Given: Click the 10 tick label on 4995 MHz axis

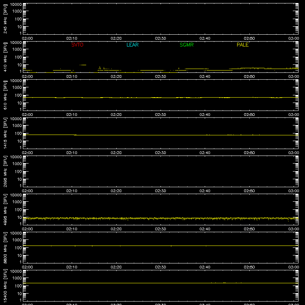Looking at the screenshot, I should click(19, 217).
